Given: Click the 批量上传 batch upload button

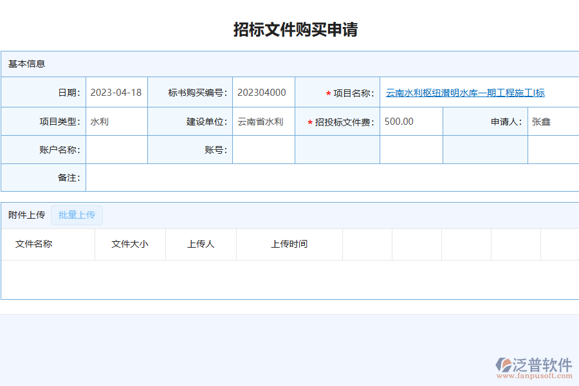Looking at the screenshot, I should click(77, 215).
